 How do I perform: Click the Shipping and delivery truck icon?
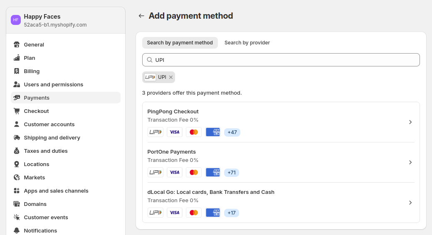(x=17, y=137)
